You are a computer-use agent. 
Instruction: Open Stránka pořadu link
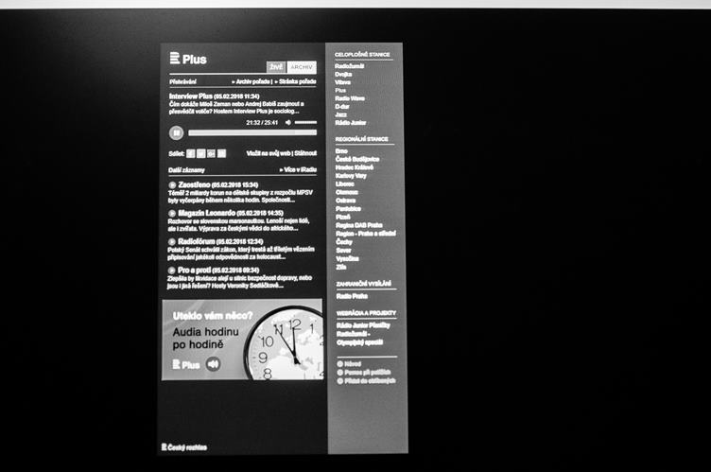coord(296,81)
